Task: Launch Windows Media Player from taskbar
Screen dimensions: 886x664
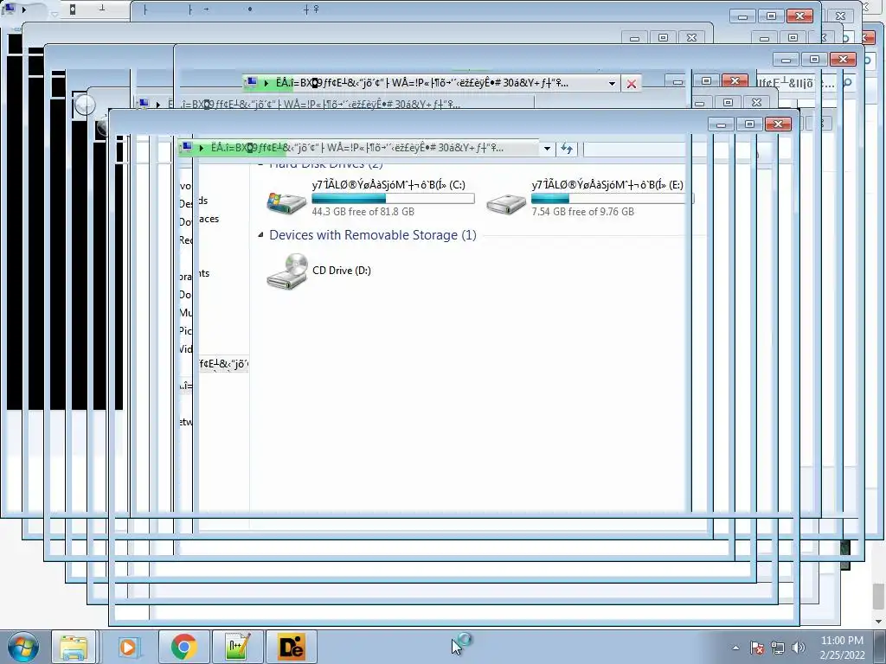Action: coord(128,647)
